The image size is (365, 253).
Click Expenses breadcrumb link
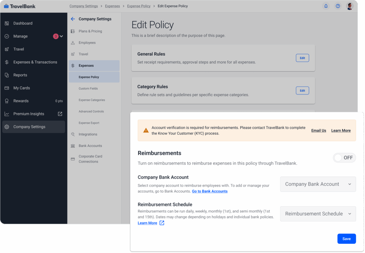113,6
